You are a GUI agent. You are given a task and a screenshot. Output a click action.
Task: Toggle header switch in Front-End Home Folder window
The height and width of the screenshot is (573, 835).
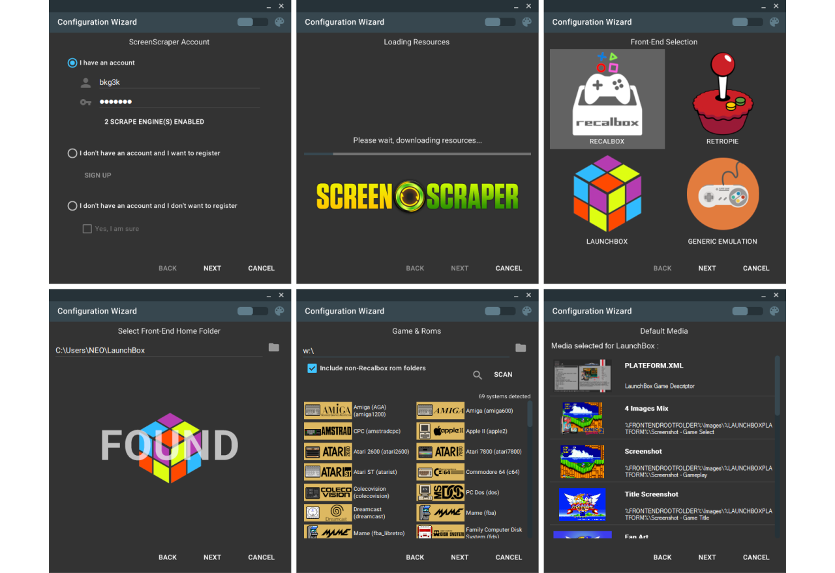[252, 311]
